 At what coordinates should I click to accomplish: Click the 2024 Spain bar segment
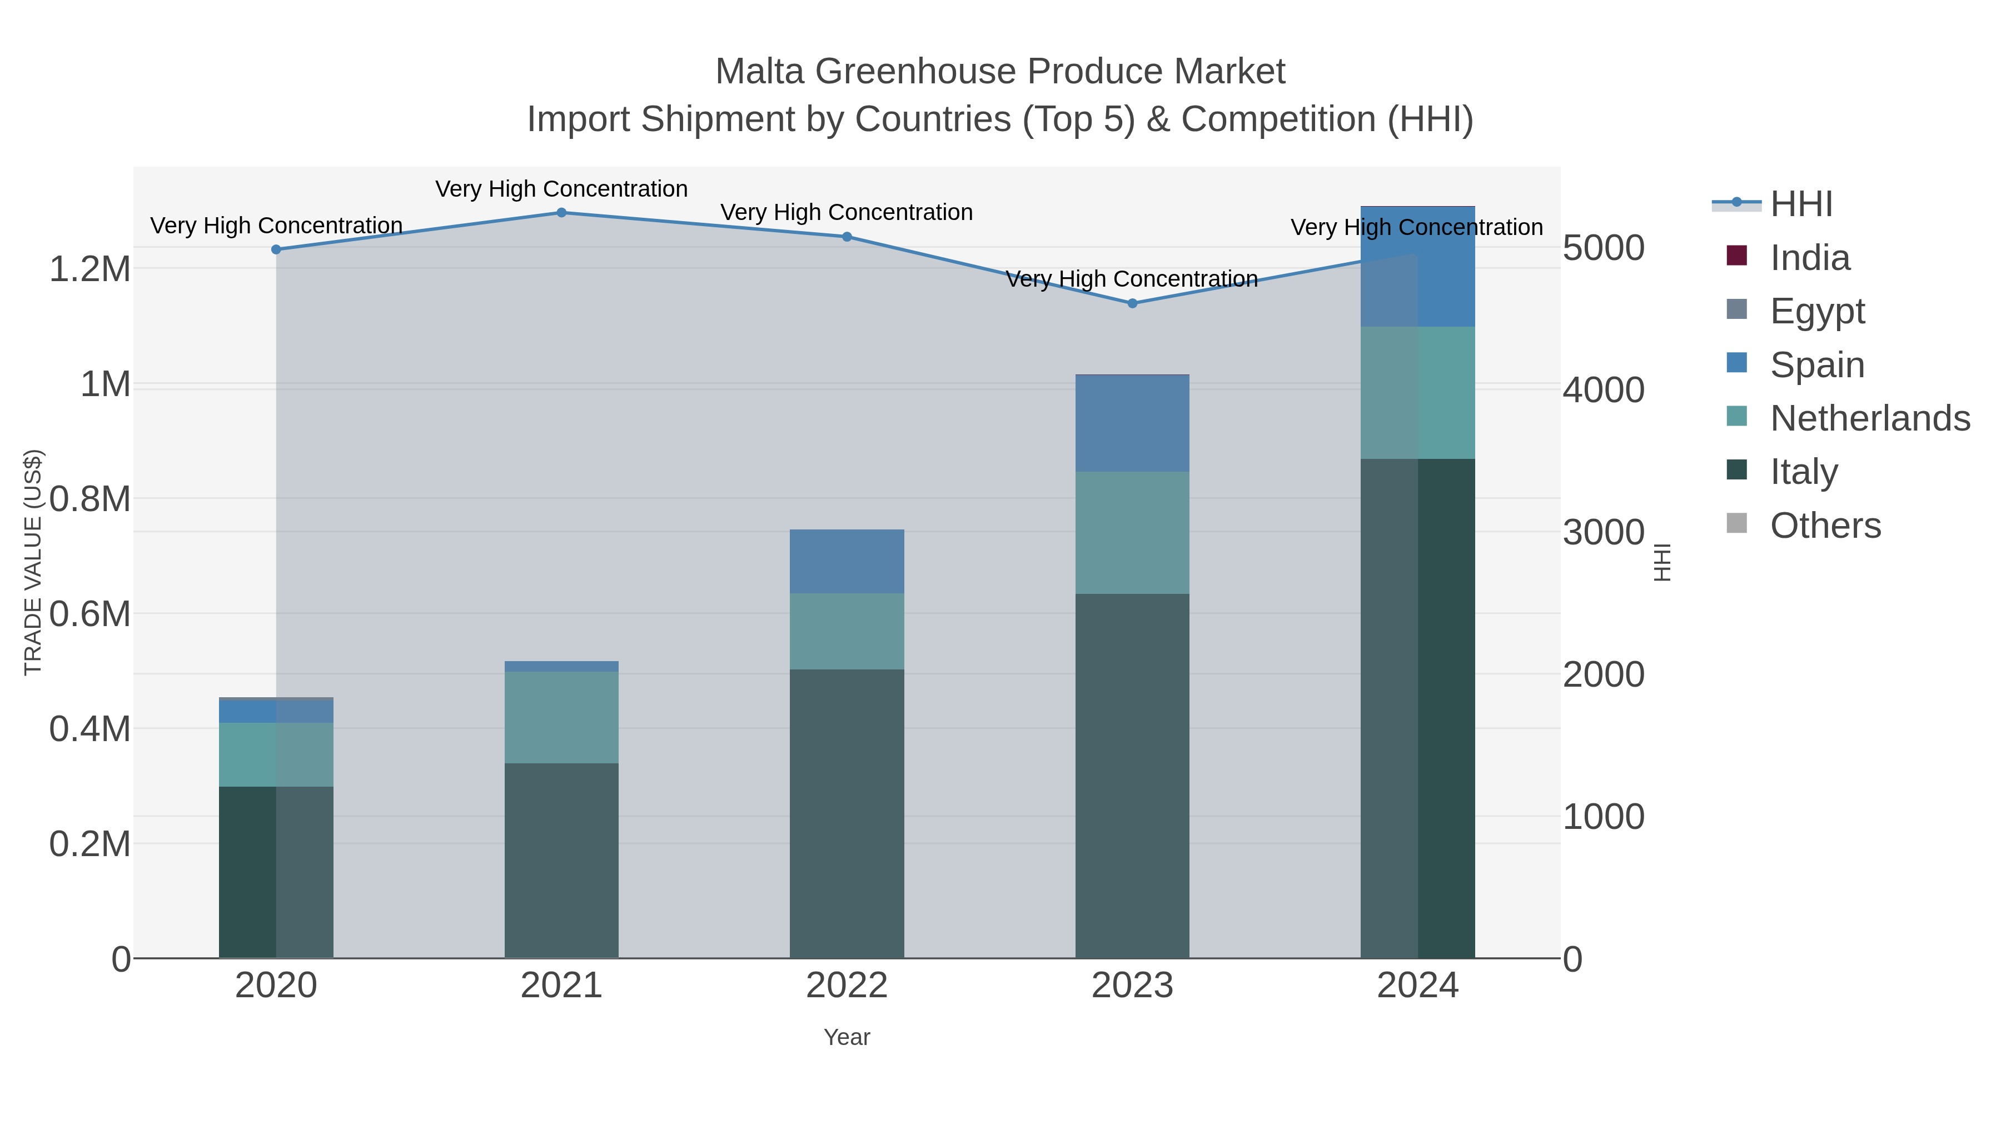point(1417,266)
